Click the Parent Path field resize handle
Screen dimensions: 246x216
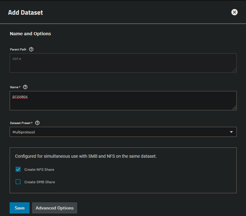[234, 70]
